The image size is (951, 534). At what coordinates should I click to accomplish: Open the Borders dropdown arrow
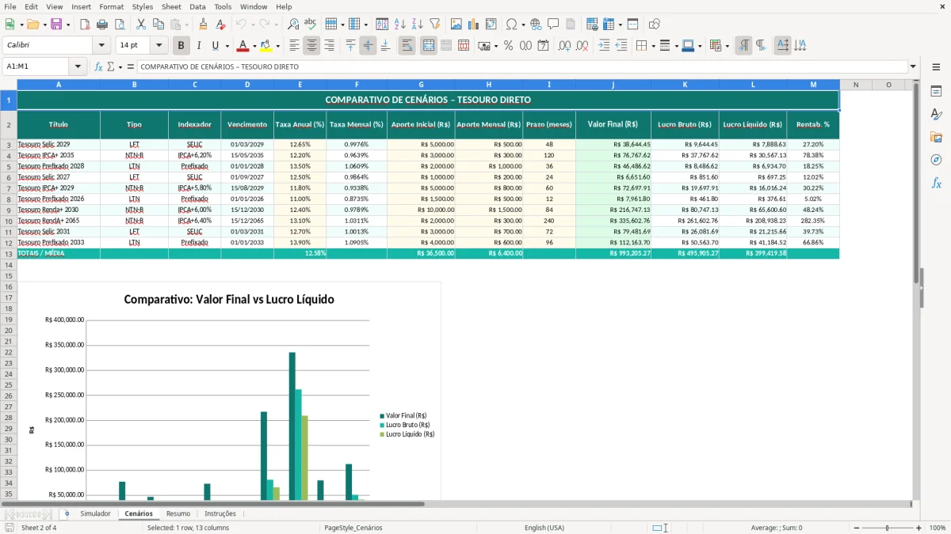pyautogui.click(x=653, y=46)
